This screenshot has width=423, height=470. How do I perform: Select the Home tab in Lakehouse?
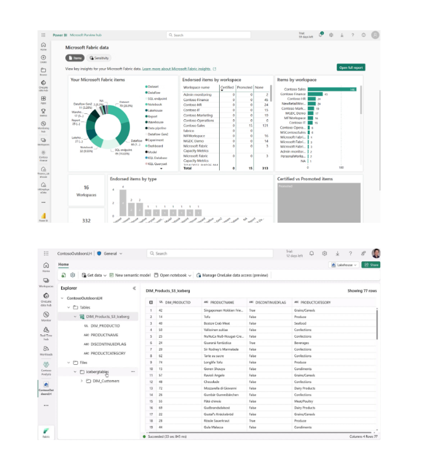(x=63, y=264)
